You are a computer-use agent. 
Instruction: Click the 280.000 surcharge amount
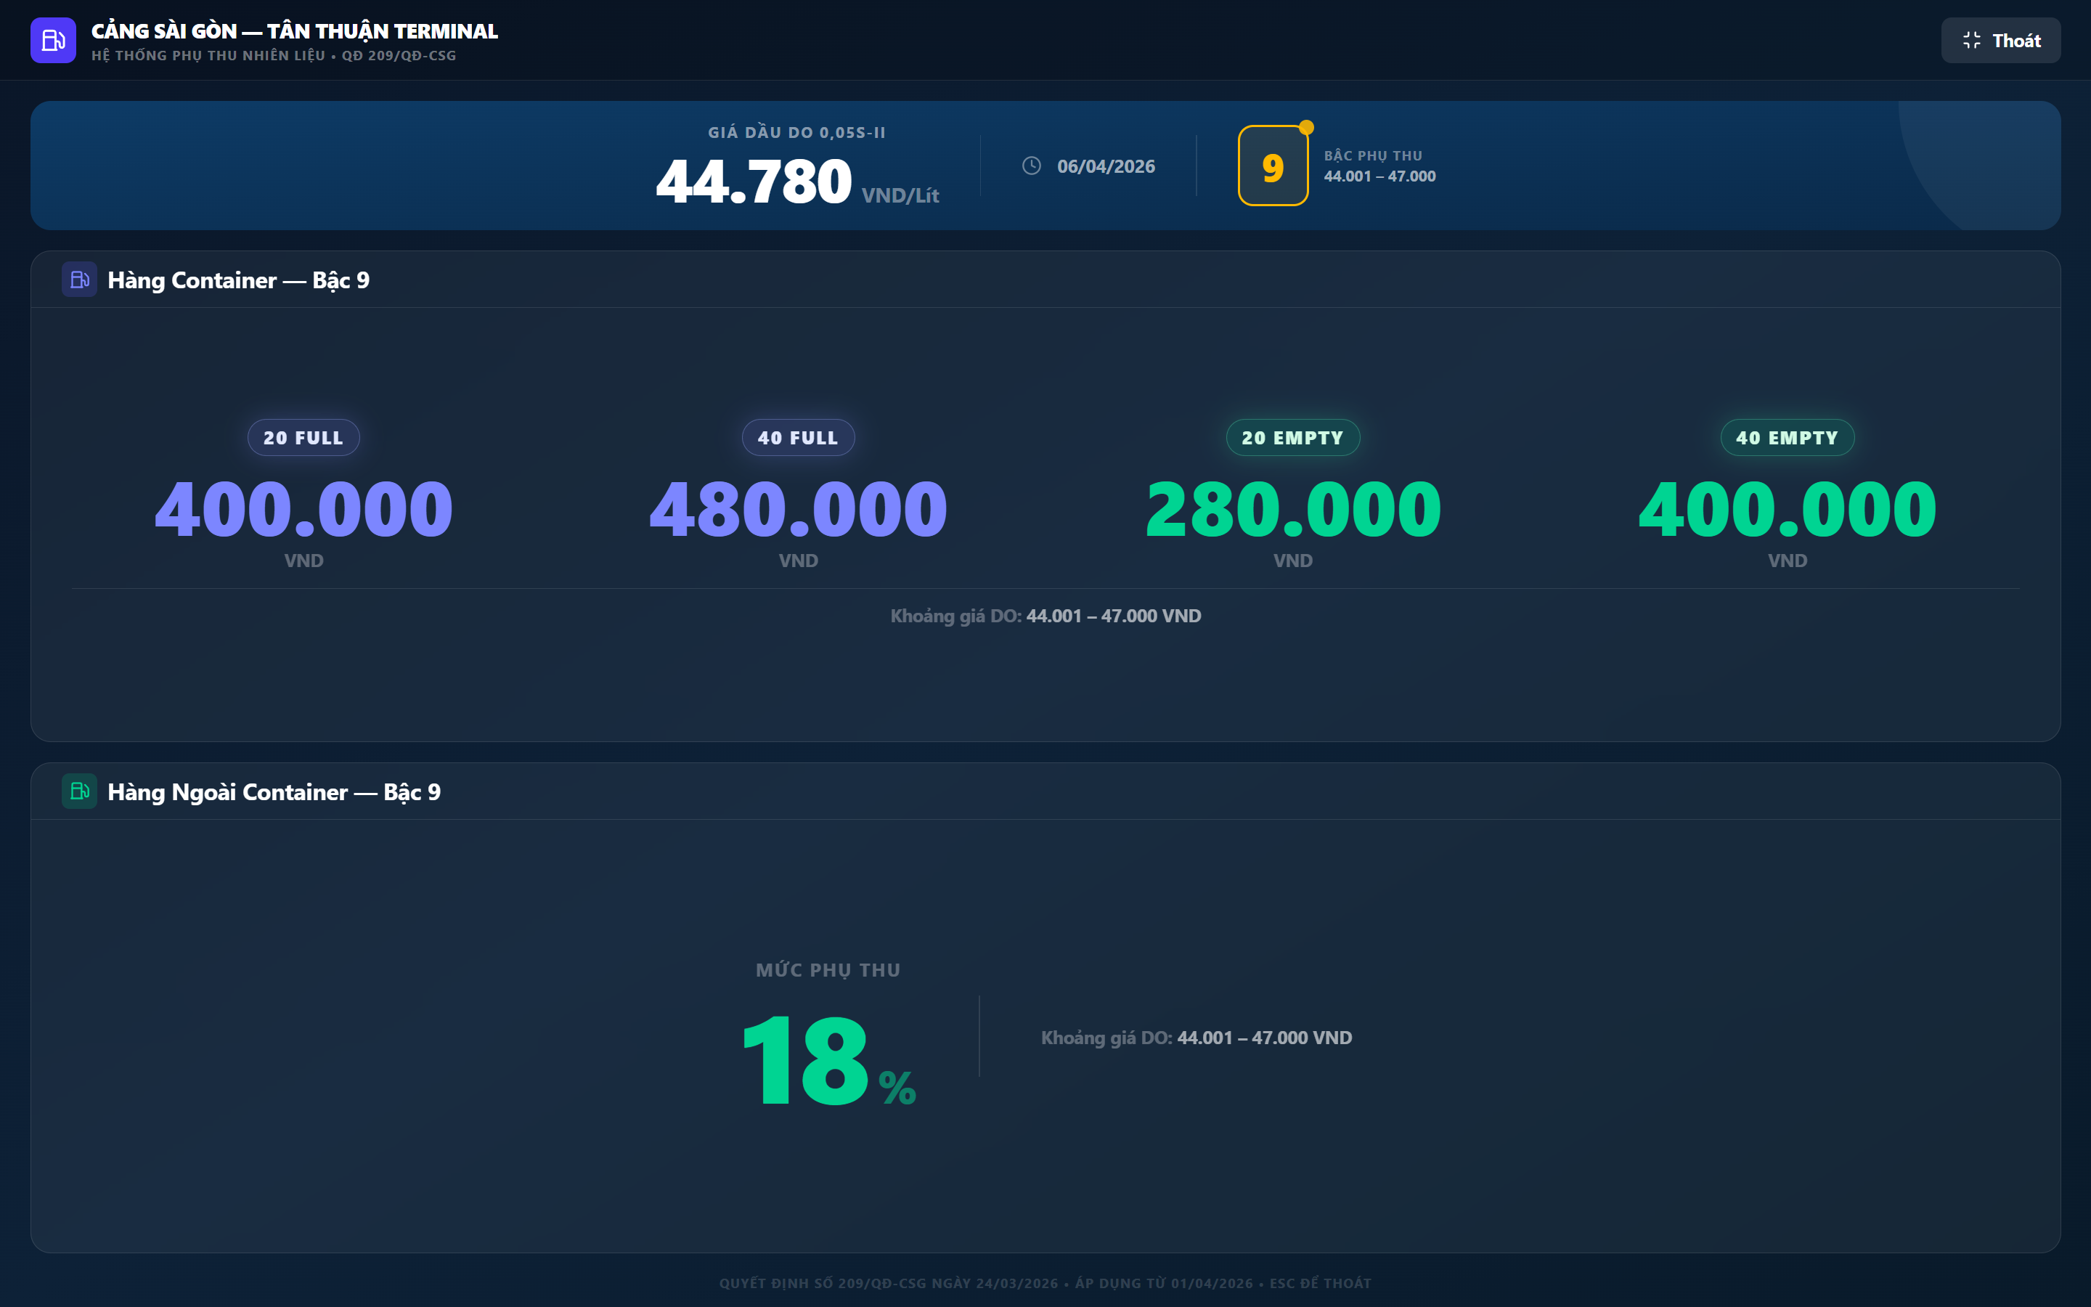[x=1292, y=510]
